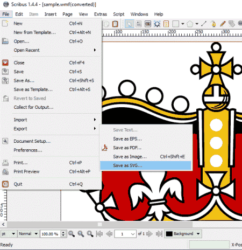This screenshot has height=250, width=242.
Task: Select New from Template… entry
Action: click(51, 32)
